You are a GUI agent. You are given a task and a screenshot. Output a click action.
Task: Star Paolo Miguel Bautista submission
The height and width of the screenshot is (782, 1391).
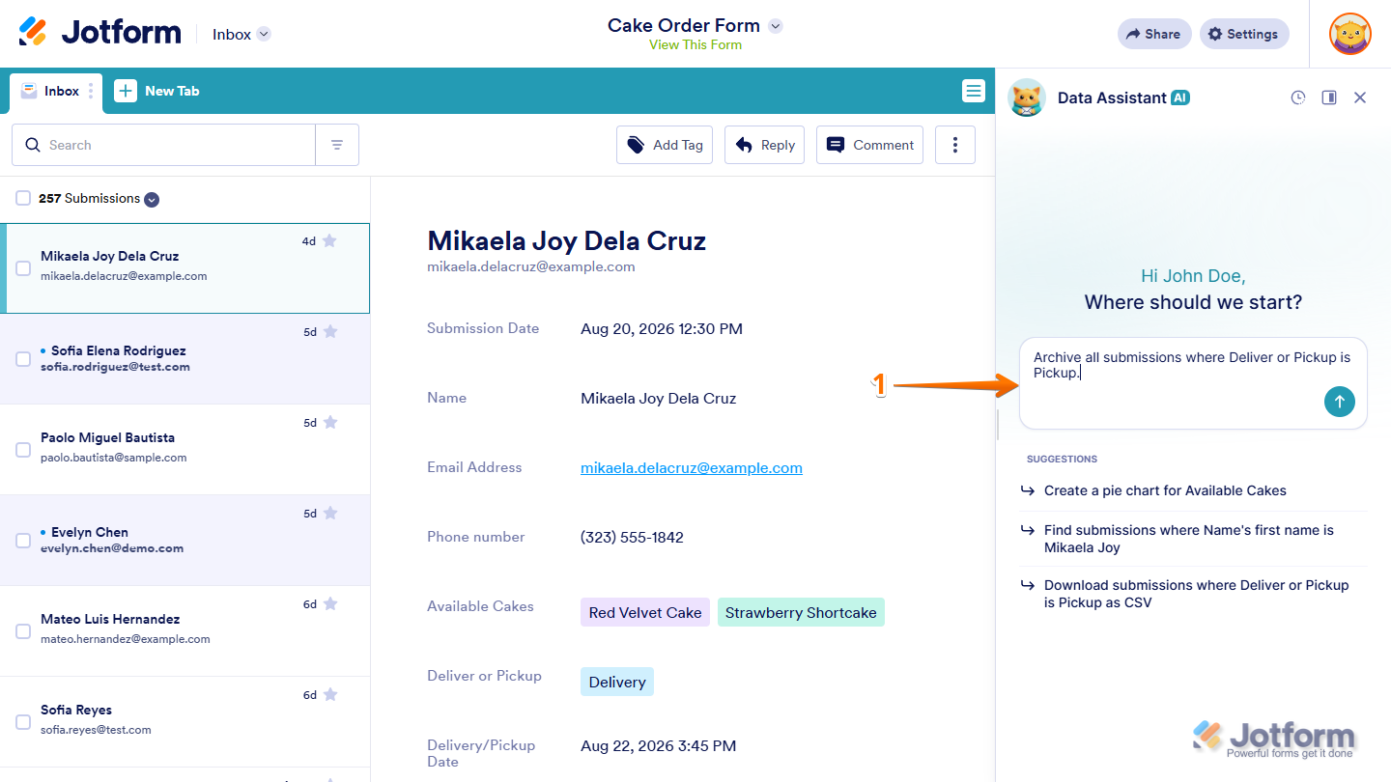(x=329, y=422)
